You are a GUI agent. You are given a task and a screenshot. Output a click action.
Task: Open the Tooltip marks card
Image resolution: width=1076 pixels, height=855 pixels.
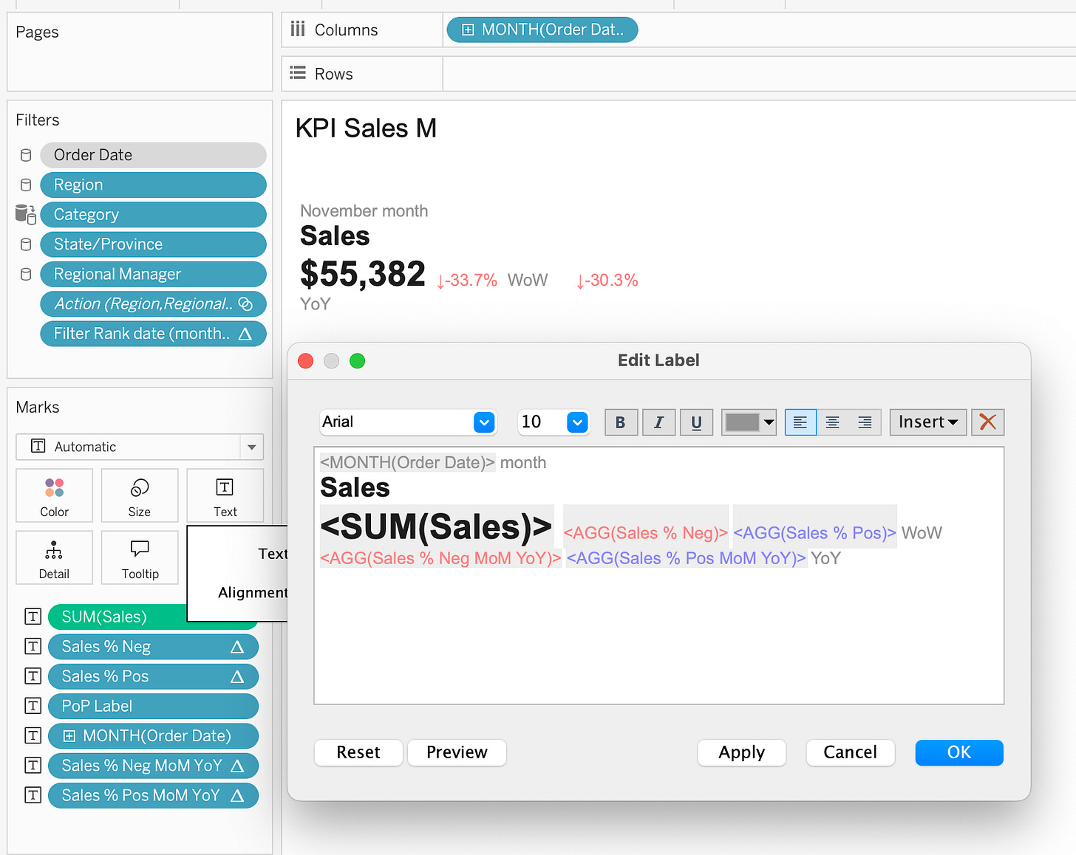(140, 557)
